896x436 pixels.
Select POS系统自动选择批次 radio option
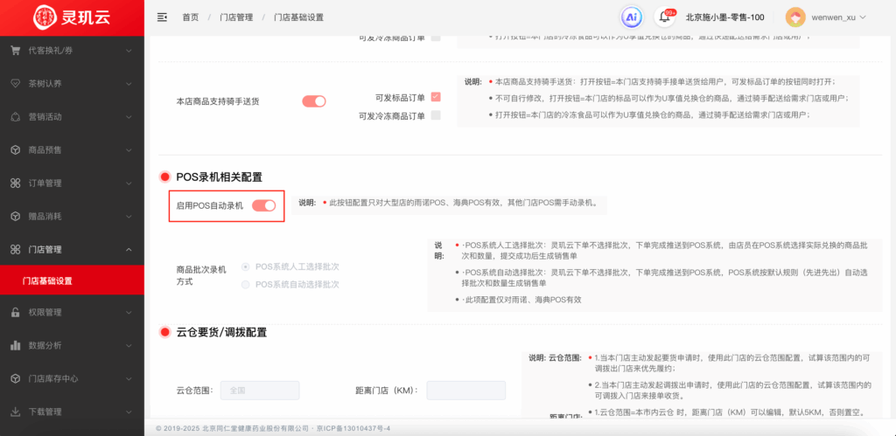pyautogui.click(x=245, y=284)
